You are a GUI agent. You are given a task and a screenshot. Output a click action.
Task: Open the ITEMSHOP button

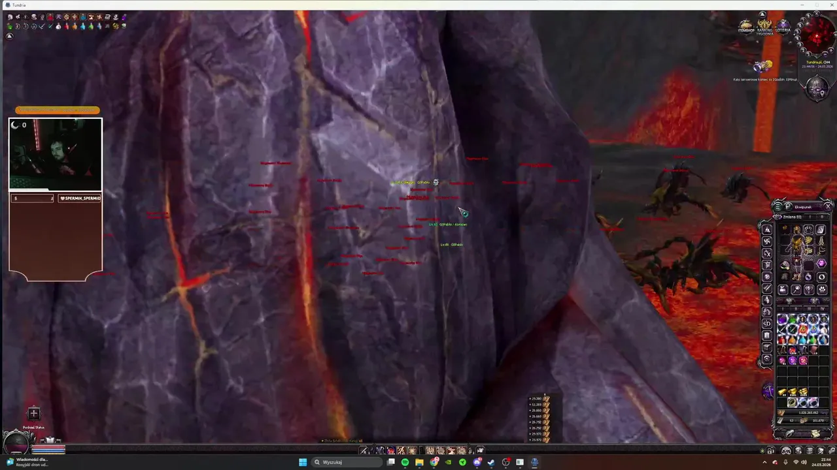pos(746,27)
